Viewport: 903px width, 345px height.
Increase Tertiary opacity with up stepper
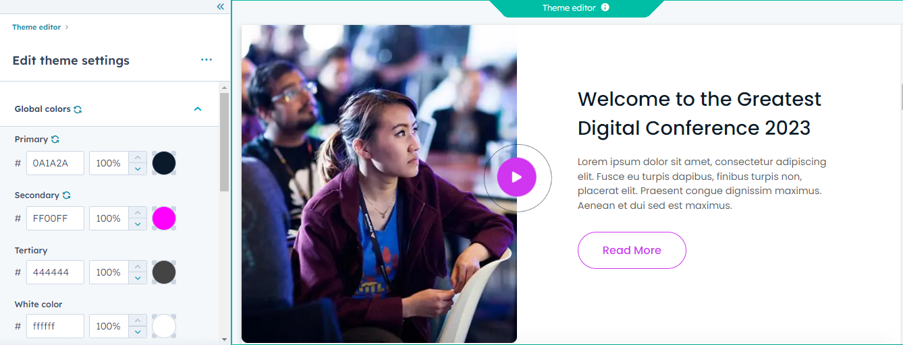[x=138, y=266]
